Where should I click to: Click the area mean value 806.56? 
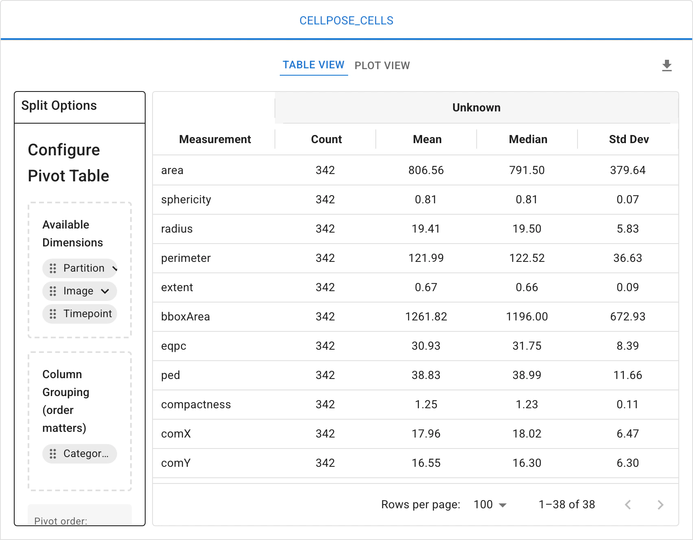coord(426,170)
